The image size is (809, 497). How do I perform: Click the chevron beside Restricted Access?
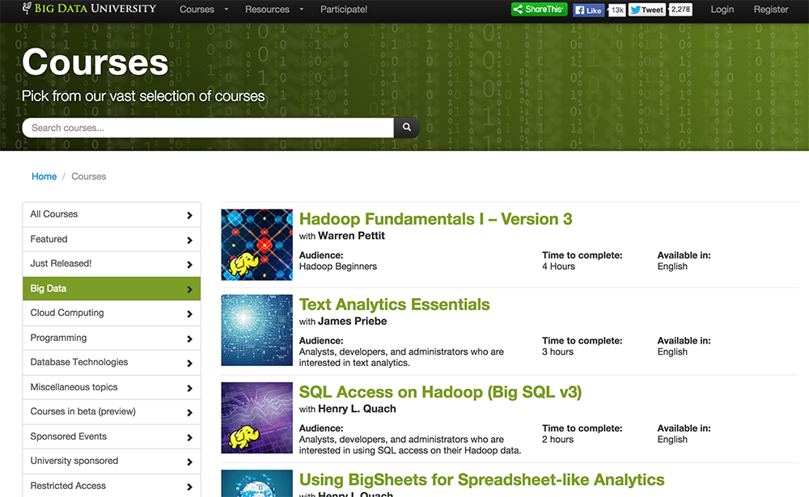coord(189,486)
